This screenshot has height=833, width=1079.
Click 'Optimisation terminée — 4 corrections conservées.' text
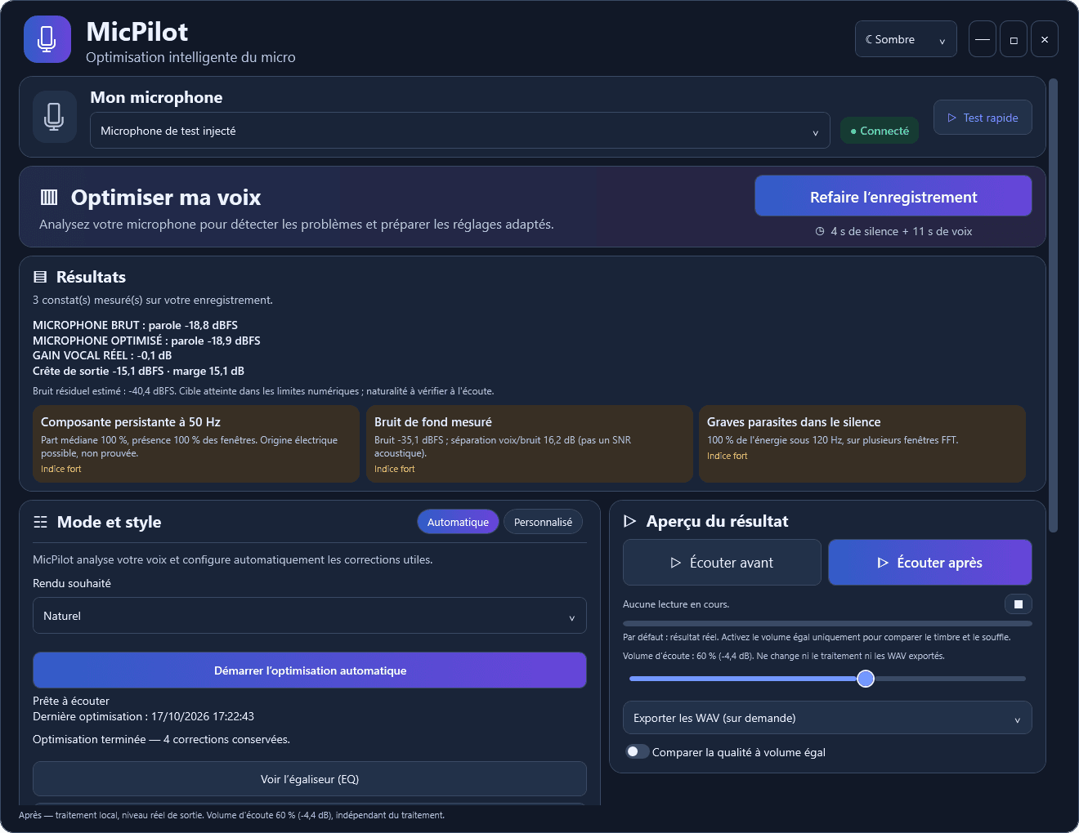coord(161,739)
